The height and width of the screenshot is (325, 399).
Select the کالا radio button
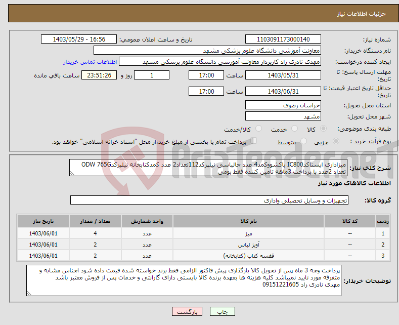point(323,129)
